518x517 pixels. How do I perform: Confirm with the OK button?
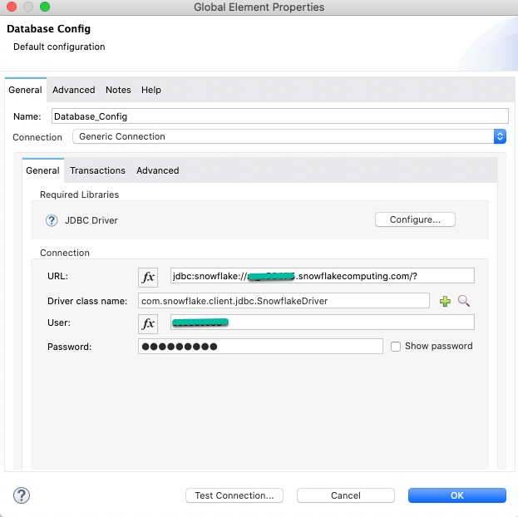(456, 495)
